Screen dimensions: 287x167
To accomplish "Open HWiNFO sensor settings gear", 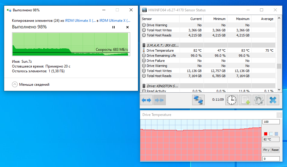I will coord(259,100).
